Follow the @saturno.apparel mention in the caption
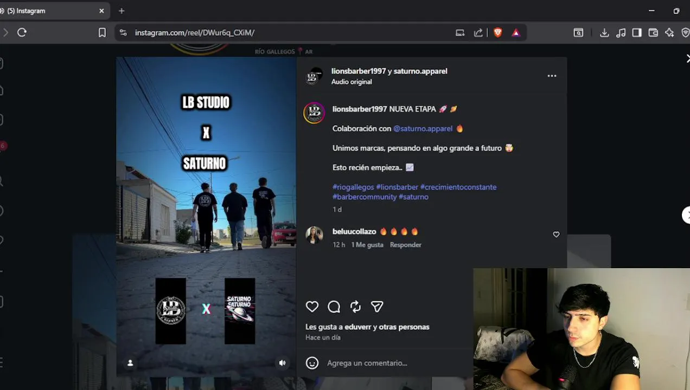 (423, 128)
